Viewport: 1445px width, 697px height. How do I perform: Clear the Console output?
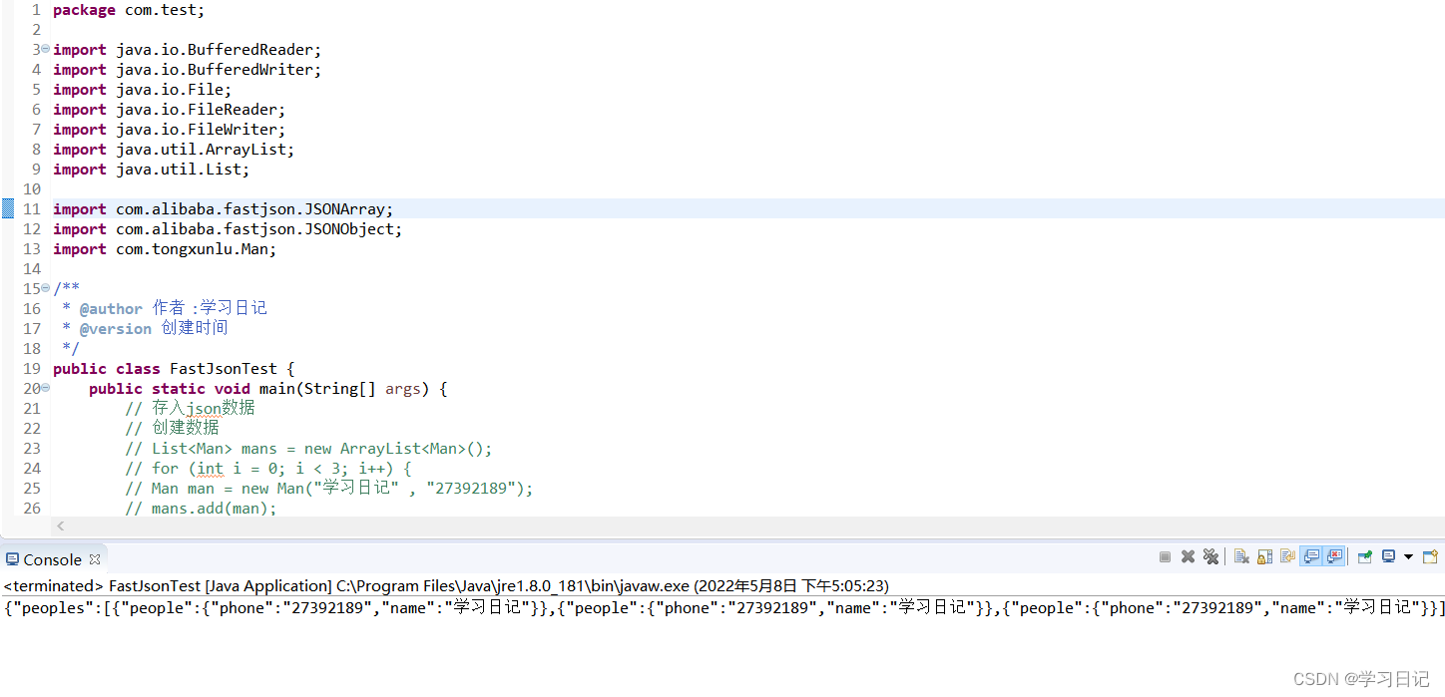click(x=1241, y=556)
